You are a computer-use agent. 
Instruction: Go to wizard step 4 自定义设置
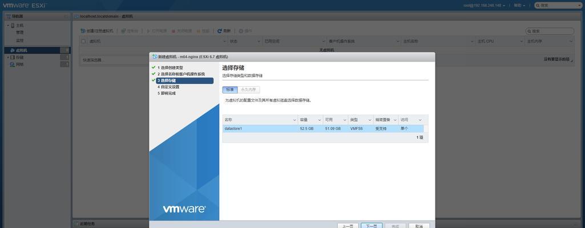[168, 87]
